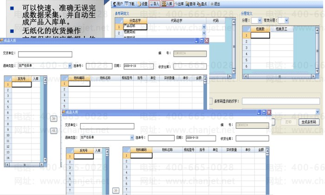Click 物料编码 header in lower 成品入库 window
Viewport: 325px width, 195px height.
(x=141, y=149)
